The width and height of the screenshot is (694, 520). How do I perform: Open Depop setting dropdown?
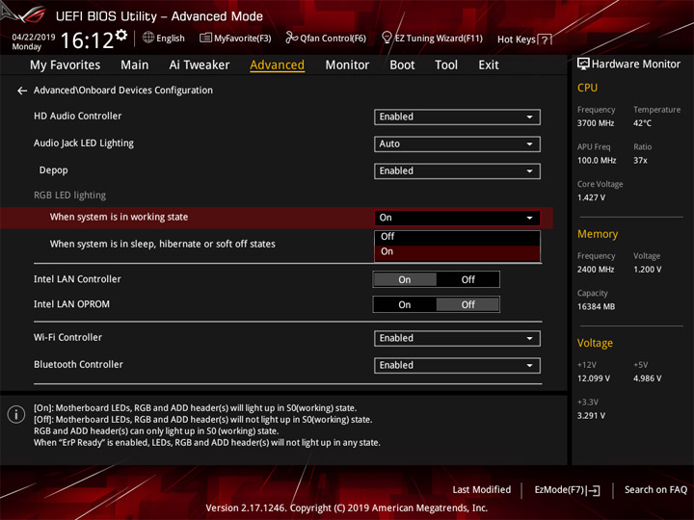(457, 170)
